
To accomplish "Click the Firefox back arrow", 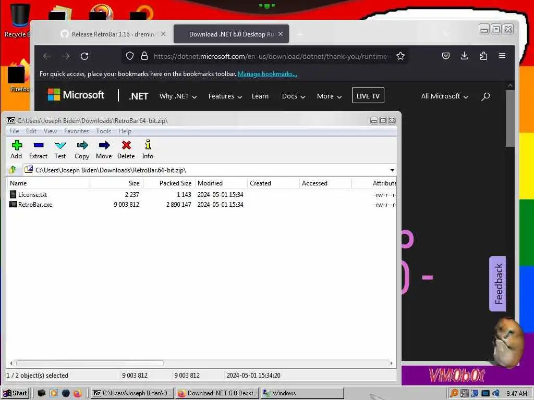I will click(x=47, y=56).
